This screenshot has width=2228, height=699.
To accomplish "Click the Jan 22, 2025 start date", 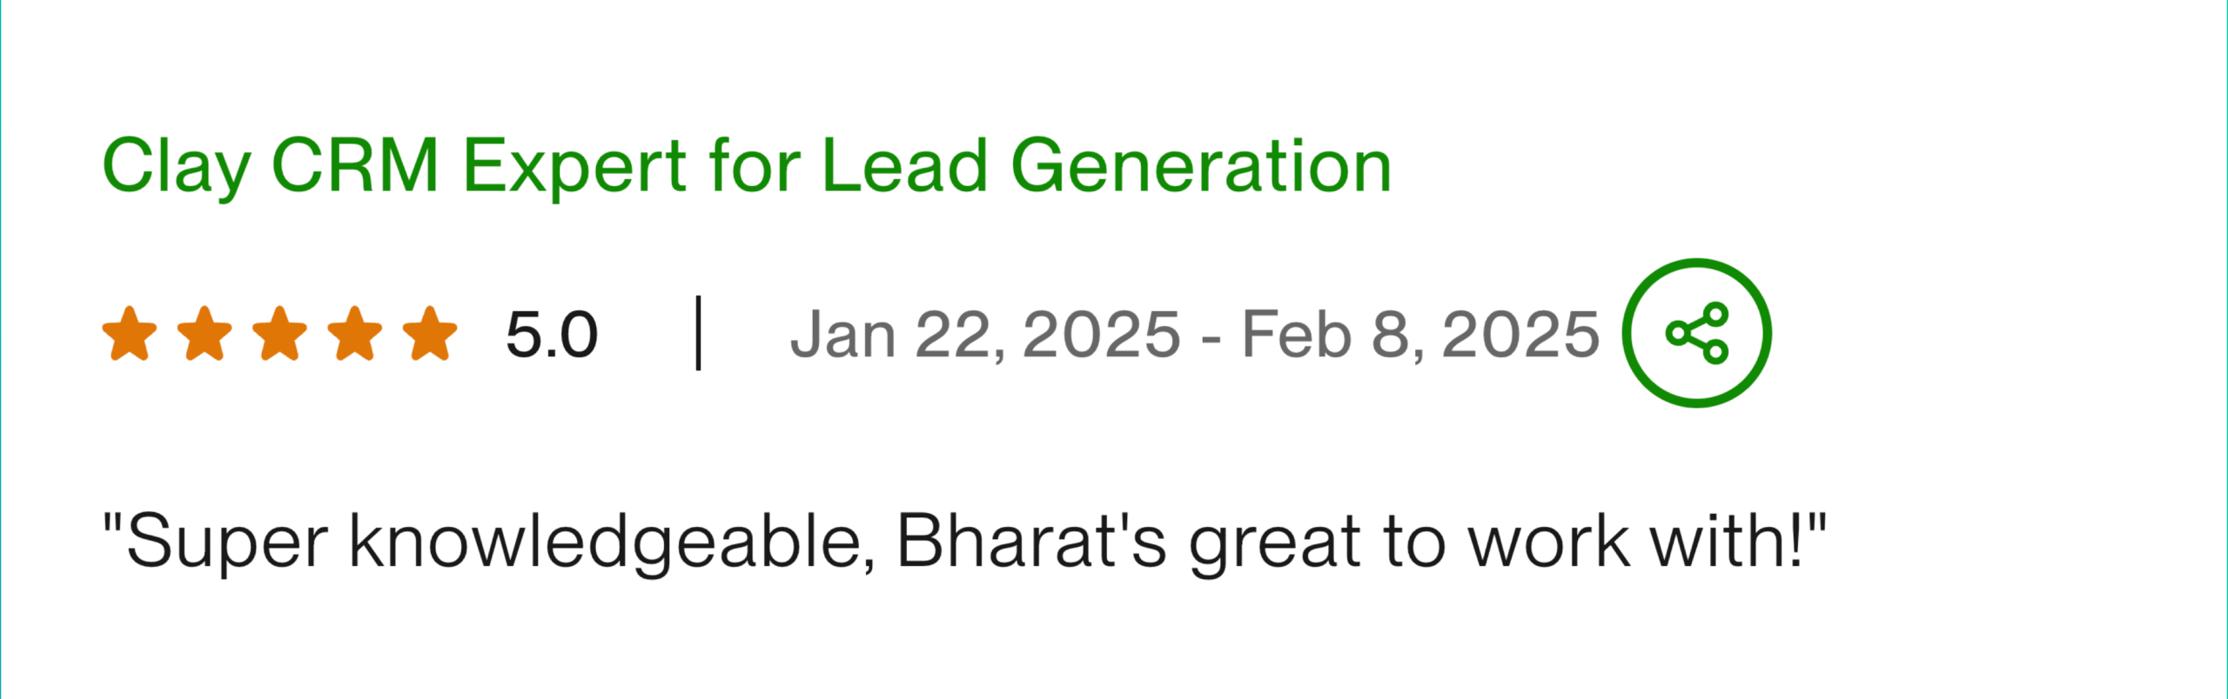I will 984,335.
